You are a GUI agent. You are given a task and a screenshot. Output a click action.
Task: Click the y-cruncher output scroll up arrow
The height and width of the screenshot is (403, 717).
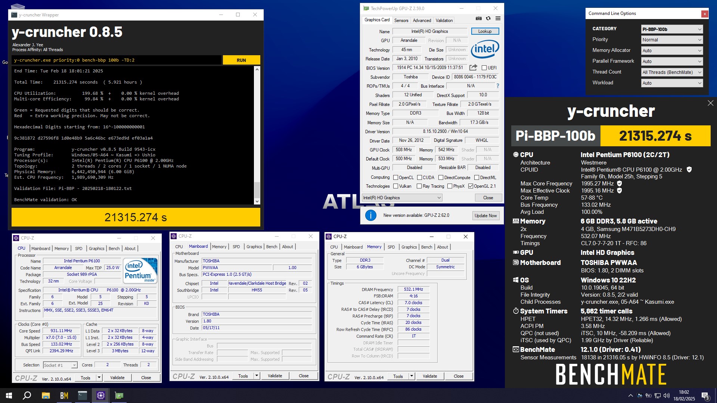click(x=257, y=69)
